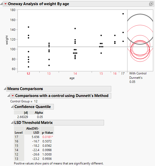155x166 pixels.
Task: Click the Level column header
Action: click(x=19, y=132)
